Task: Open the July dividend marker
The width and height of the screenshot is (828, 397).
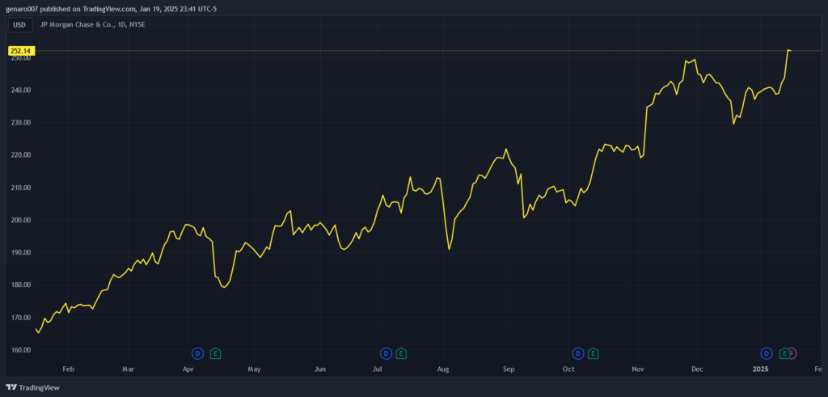Action: pos(386,353)
